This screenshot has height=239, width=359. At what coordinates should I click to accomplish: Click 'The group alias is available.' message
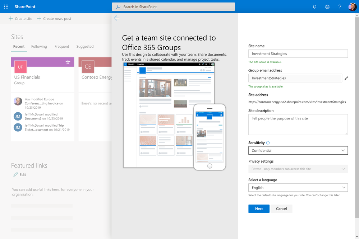click(x=266, y=86)
